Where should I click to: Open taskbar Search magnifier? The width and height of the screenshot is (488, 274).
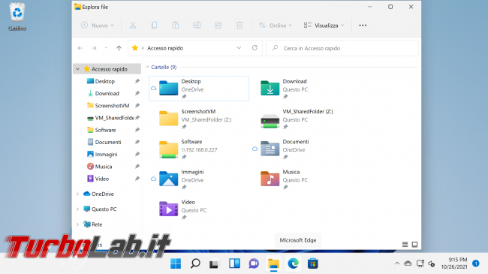coord(195,263)
